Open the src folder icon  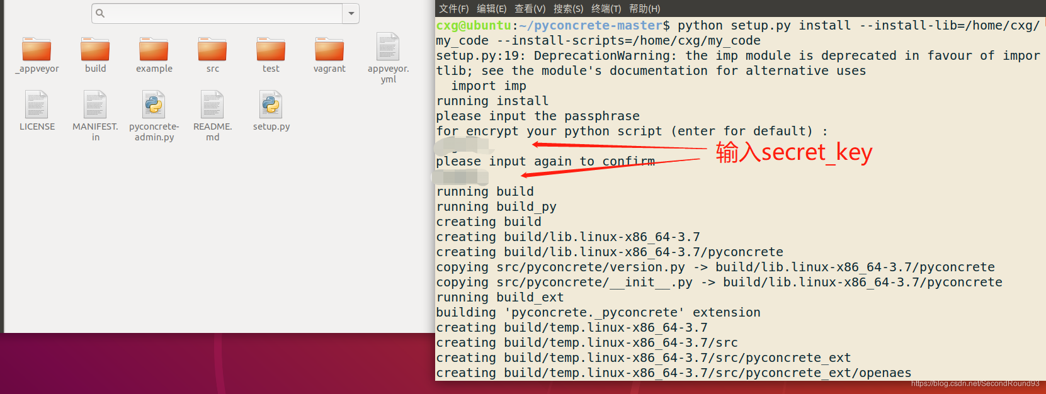[x=212, y=49]
